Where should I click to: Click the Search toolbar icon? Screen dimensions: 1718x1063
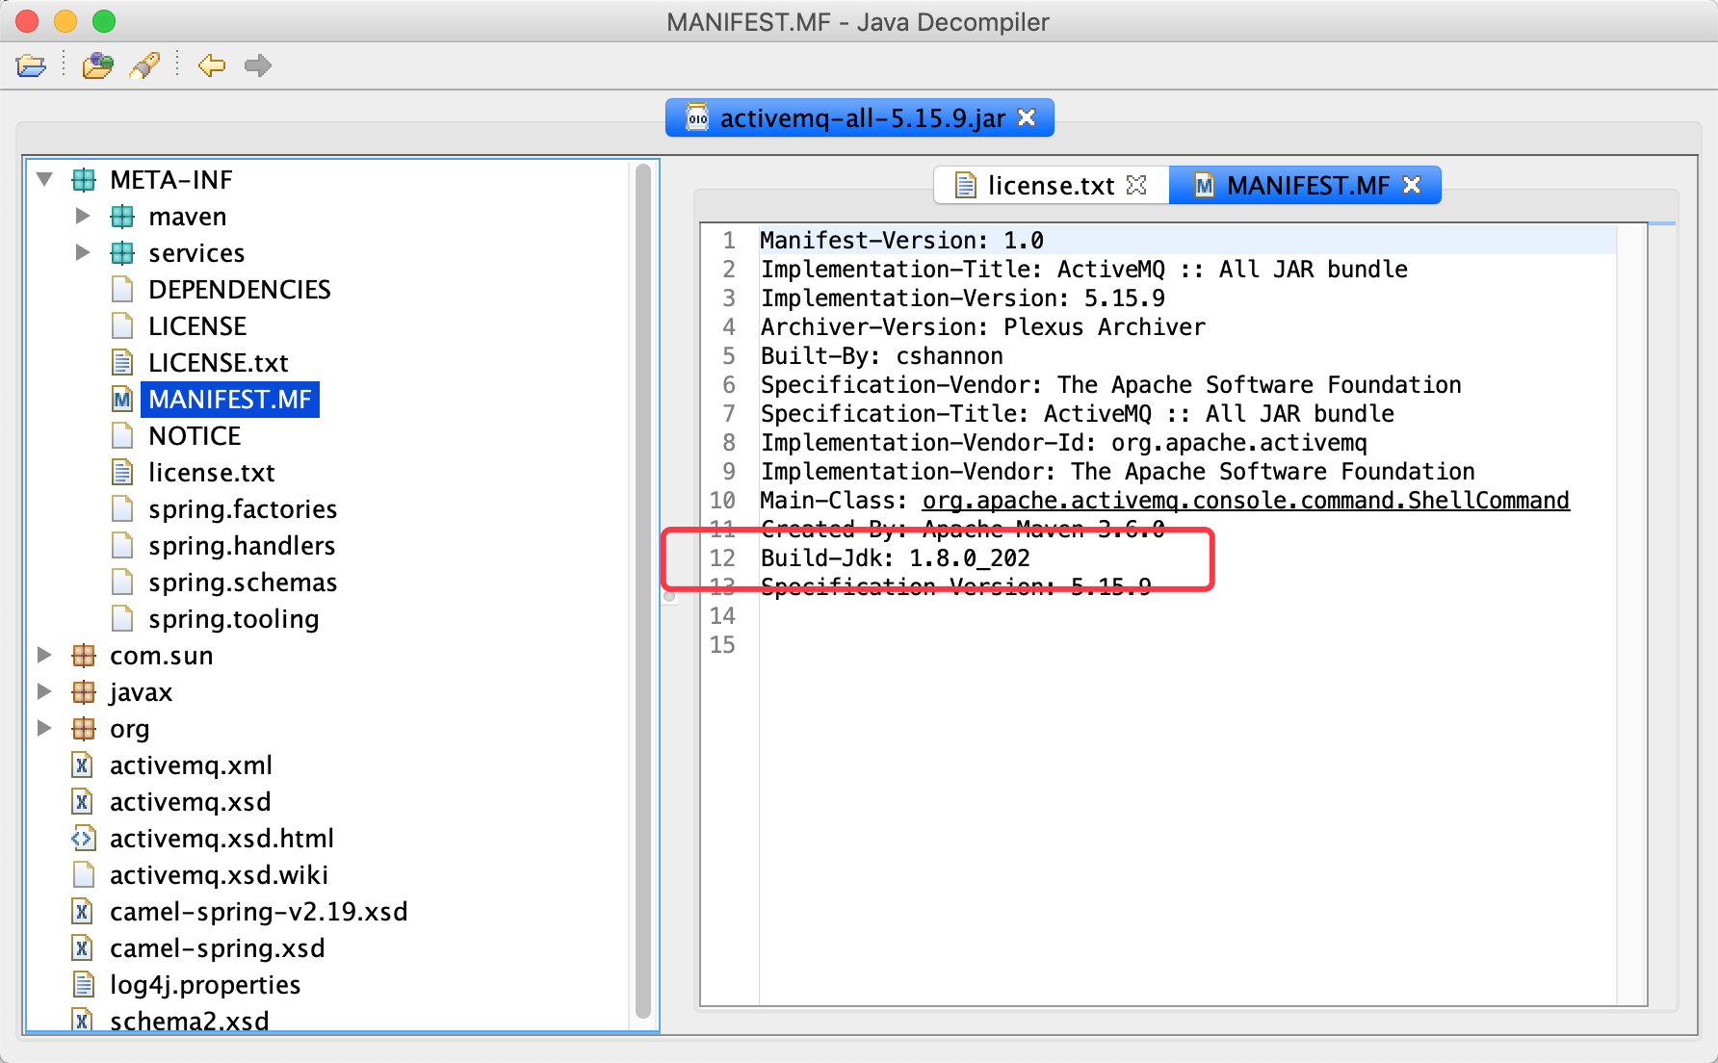[145, 65]
